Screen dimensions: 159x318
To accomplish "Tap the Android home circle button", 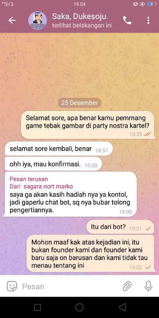I will (x=79, y=307).
